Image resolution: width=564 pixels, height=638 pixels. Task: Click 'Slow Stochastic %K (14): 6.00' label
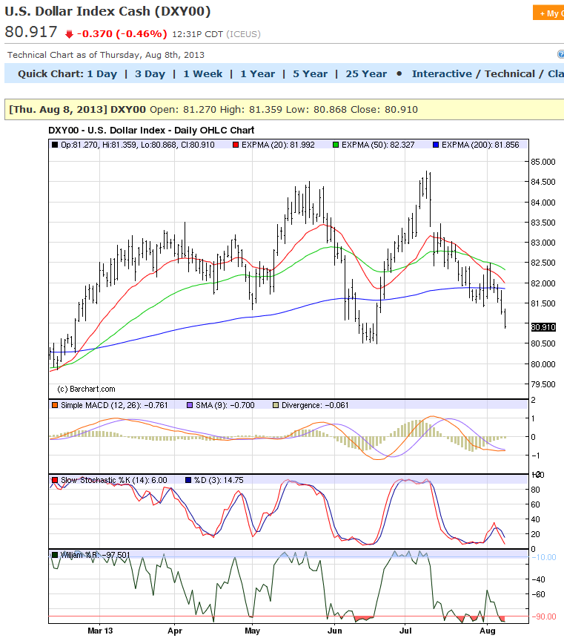coord(114,480)
